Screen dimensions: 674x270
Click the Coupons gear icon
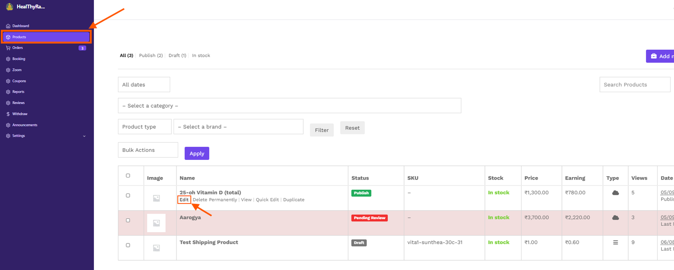(x=8, y=81)
